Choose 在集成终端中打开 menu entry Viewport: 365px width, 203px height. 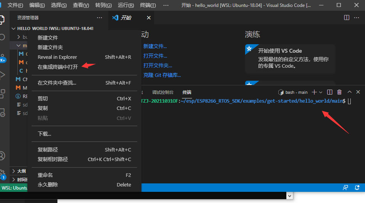[84, 67]
